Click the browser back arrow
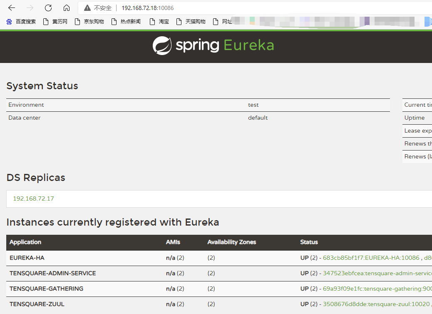The image size is (432, 314). click(x=12, y=8)
